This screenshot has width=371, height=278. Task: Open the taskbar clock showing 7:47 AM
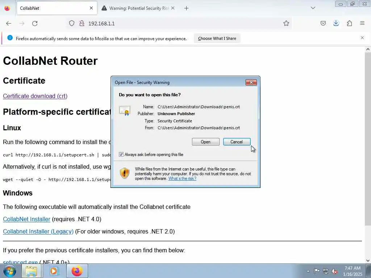(x=352, y=271)
